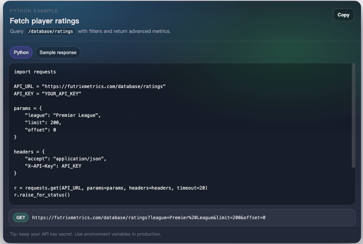Click the PYTHON EXAMPLE label
The image size is (363, 244).
click(x=34, y=11)
